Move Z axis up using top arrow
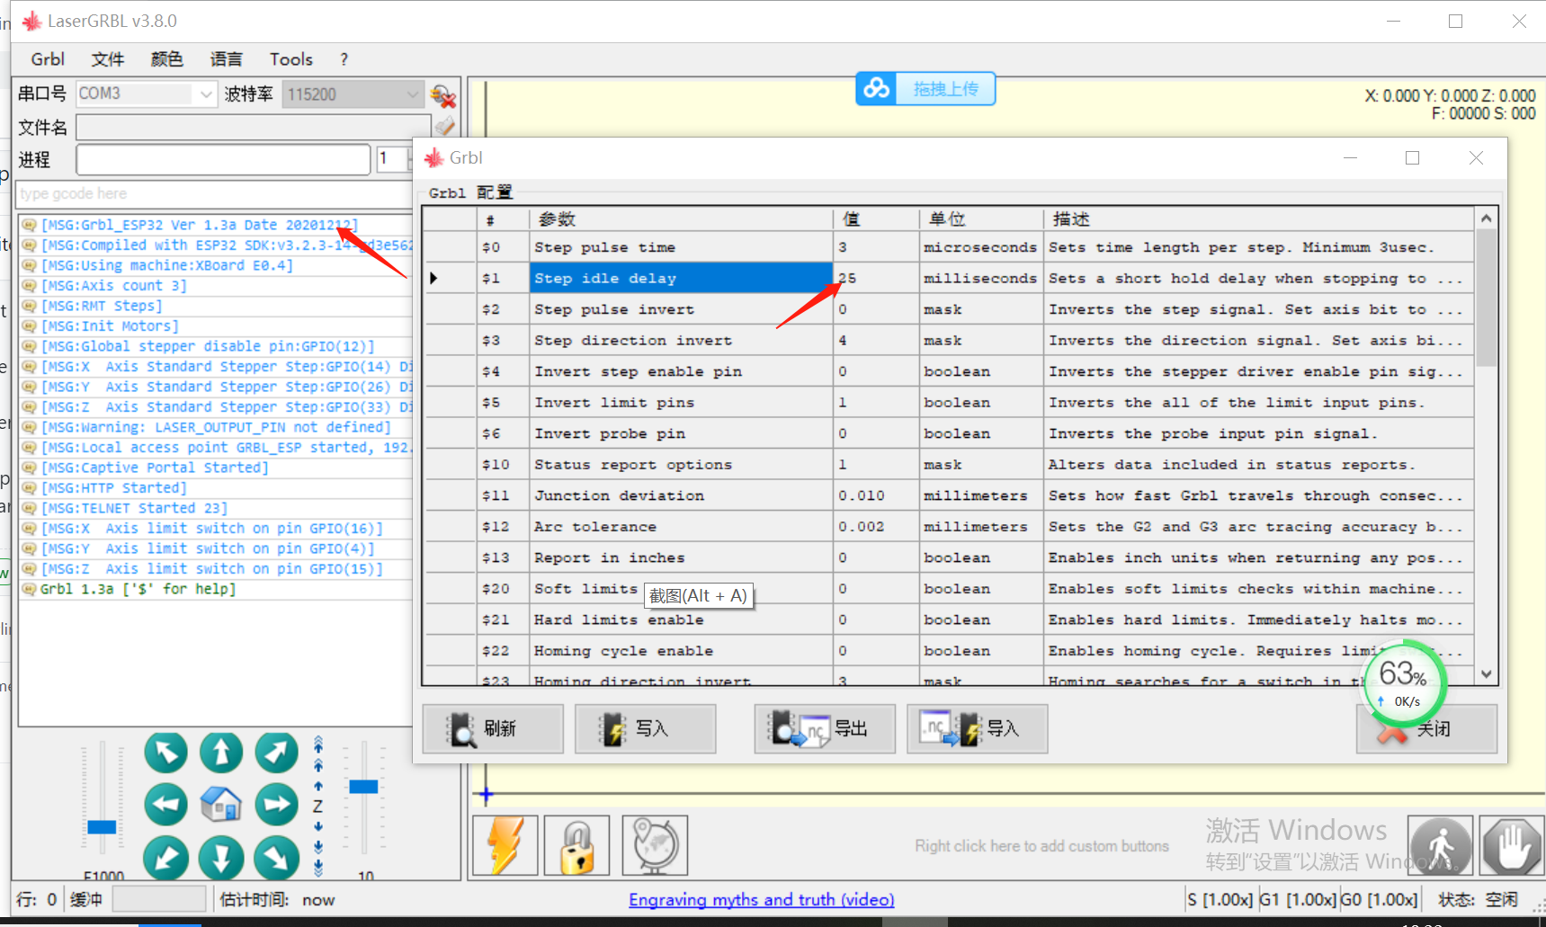1546x927 pixels. pyautogui.click(x=318, y=743)
